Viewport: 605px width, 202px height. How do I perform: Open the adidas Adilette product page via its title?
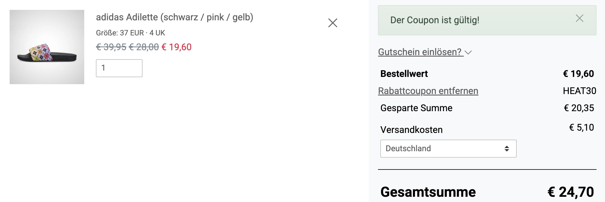[175, 17]
